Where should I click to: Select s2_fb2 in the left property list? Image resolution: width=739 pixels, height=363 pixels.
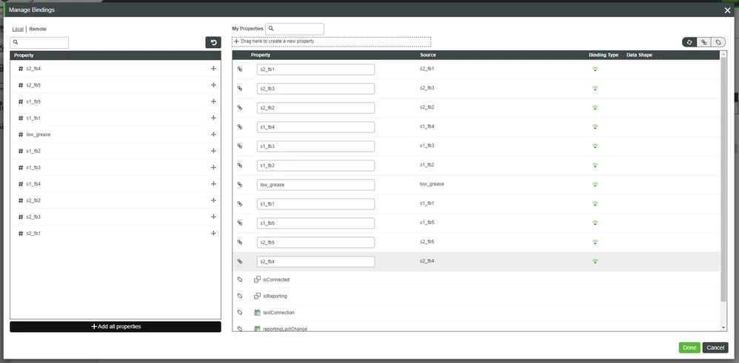tap(116, 200)
